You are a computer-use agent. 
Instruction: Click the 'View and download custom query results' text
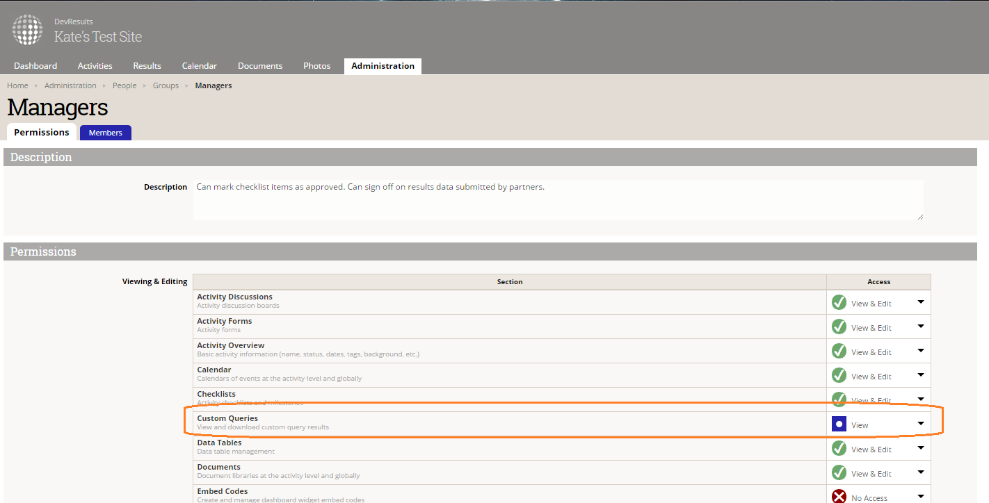(x=263, y=427)
